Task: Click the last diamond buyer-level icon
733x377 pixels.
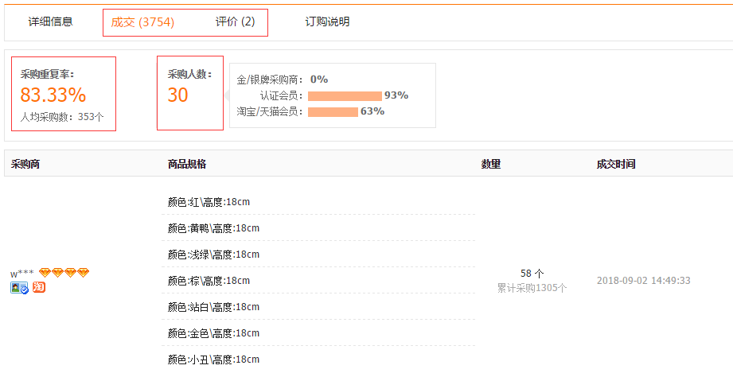Action: (x=83, y=273)
